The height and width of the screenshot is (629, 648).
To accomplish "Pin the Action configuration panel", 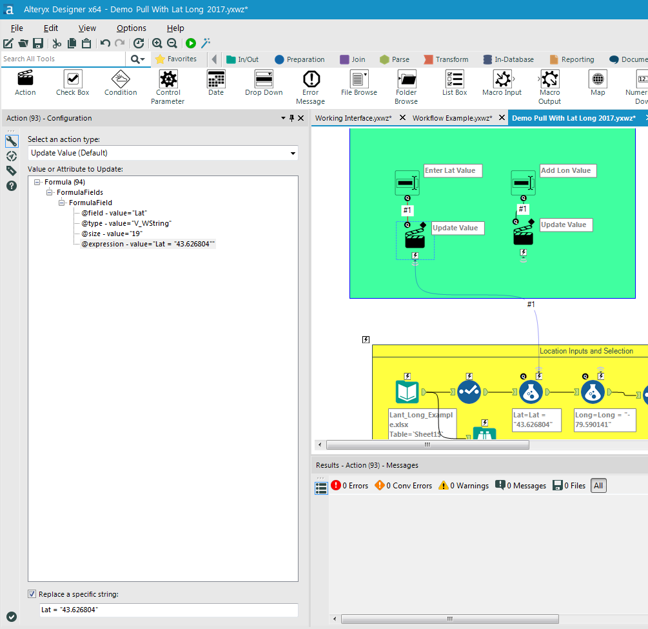I will [x=291, y=117].
